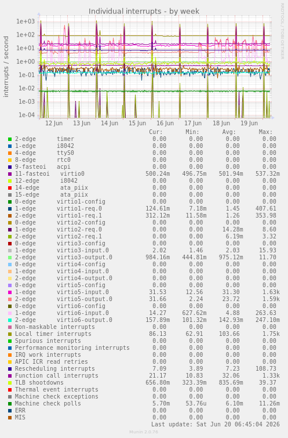Click the '1e+03' y-axis tick label
Screen dimensions: 288x438
click(x=25, y=21)
